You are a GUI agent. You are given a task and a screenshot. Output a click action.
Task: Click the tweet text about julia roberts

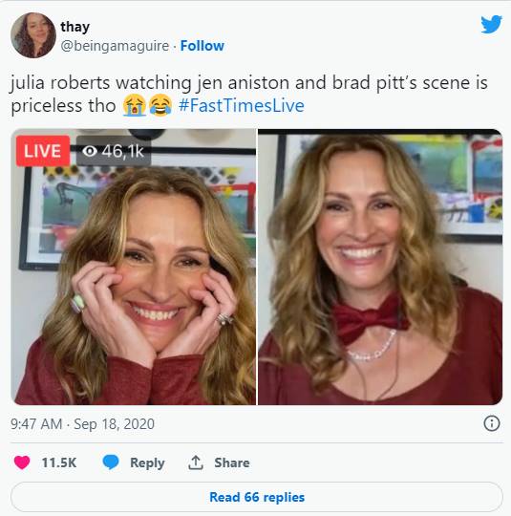click(249, 94)
